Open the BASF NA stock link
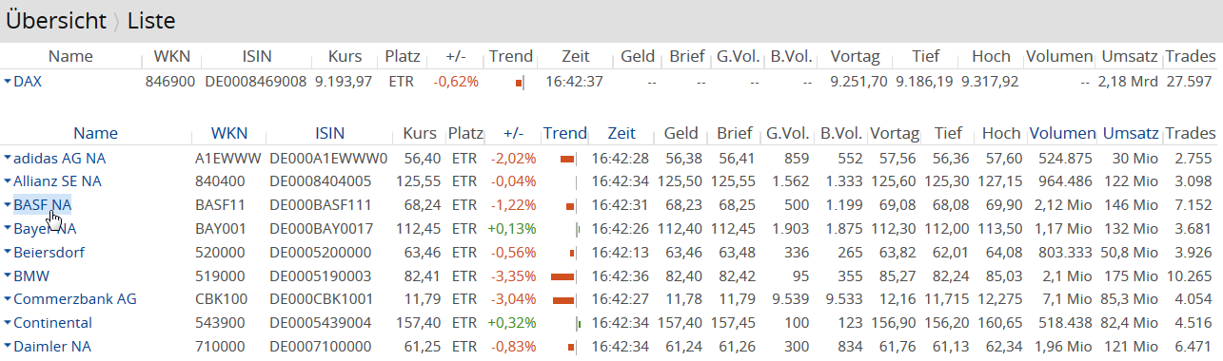 coord(42,204)
